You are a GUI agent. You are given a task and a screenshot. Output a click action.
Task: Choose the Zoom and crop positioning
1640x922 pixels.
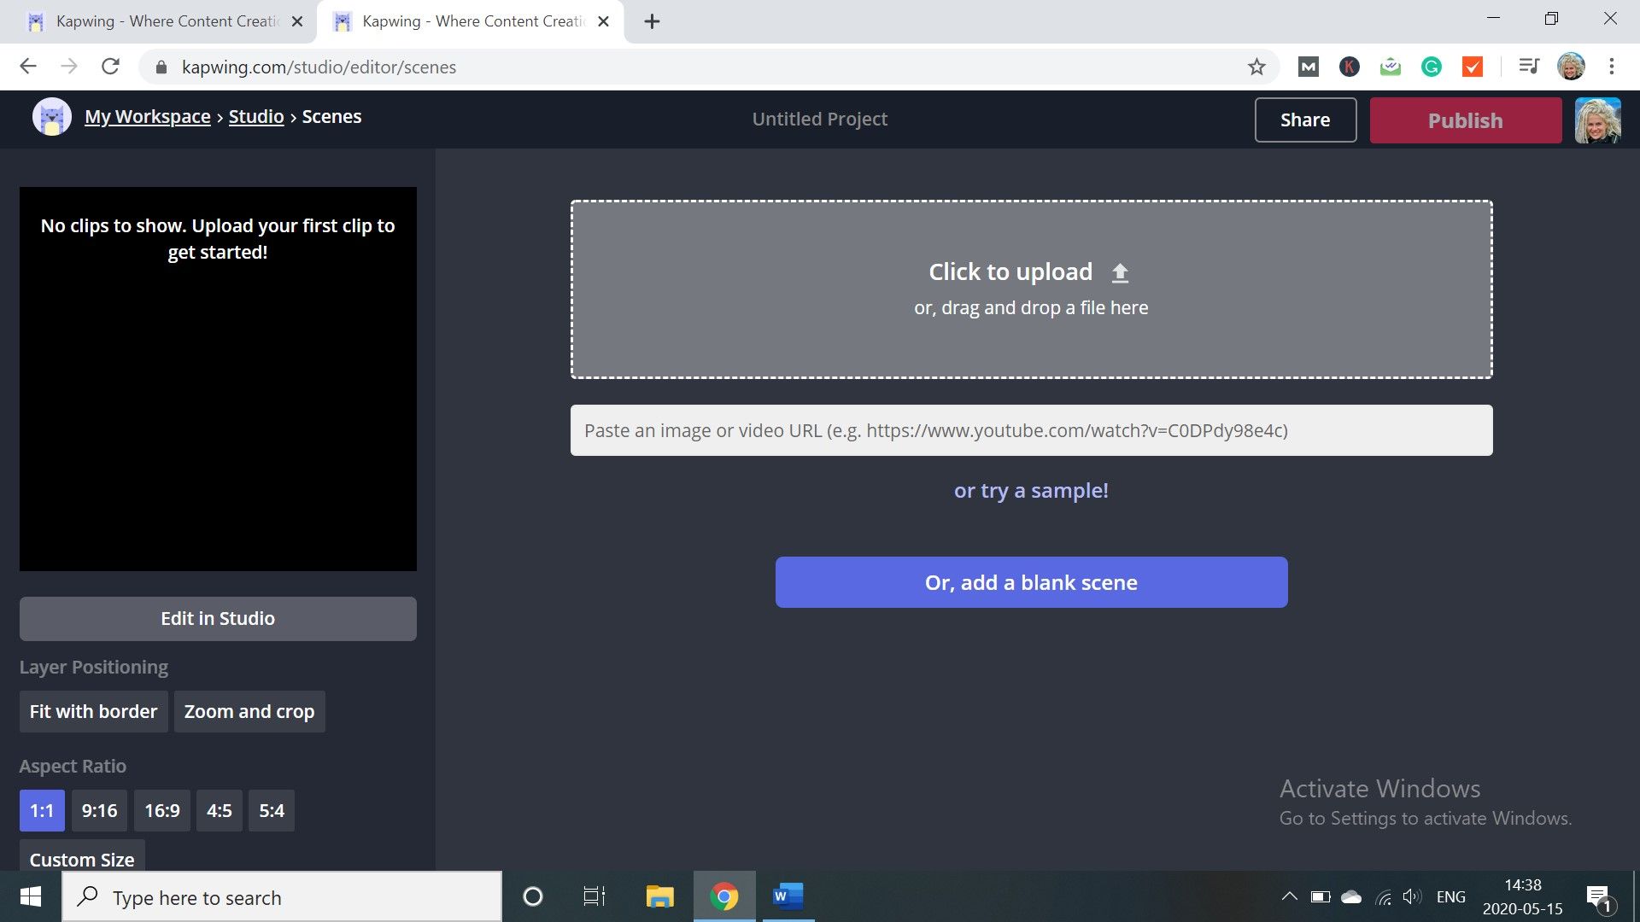click(x=249, y=711)
